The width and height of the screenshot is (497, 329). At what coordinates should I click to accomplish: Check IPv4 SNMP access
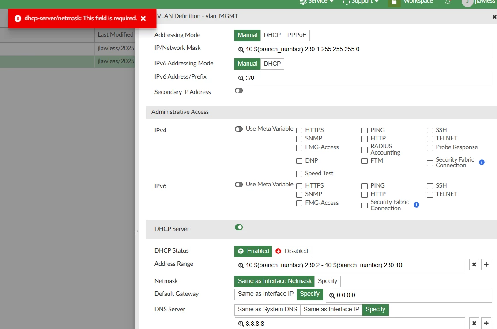299,139
